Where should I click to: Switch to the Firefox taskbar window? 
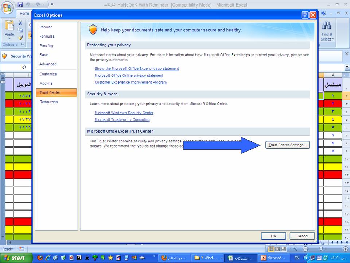click(175, 258)
